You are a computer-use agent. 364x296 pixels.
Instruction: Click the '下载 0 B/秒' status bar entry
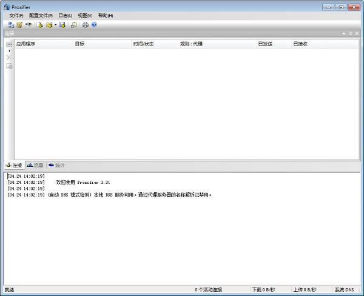[x=263, y=290]
